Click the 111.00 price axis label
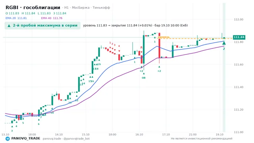The width and height of the screenshot is (254, 143). (x=239, y=132)
